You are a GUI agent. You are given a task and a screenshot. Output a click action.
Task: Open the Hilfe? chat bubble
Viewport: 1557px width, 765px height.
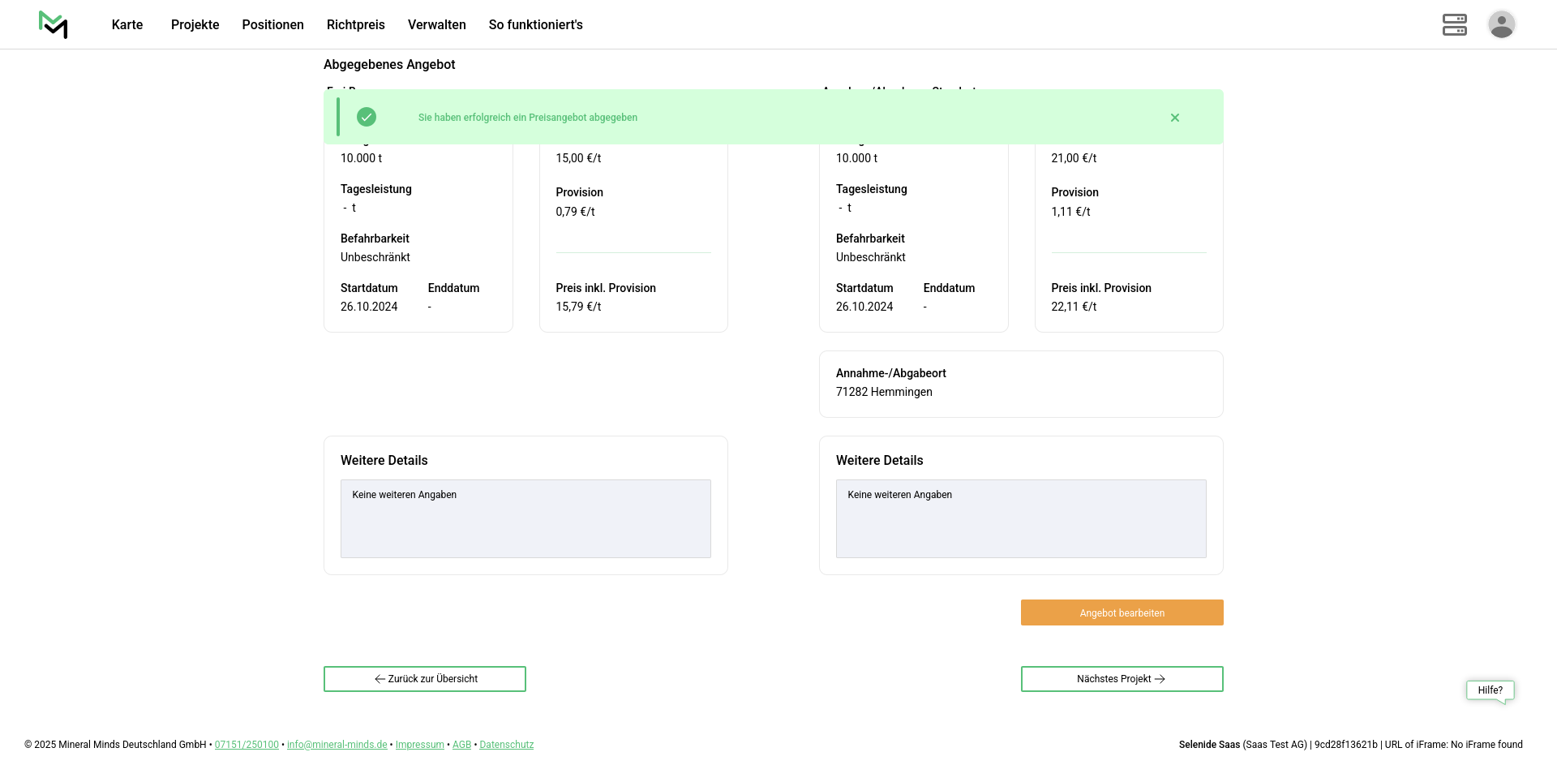[x=1490, y=690]
